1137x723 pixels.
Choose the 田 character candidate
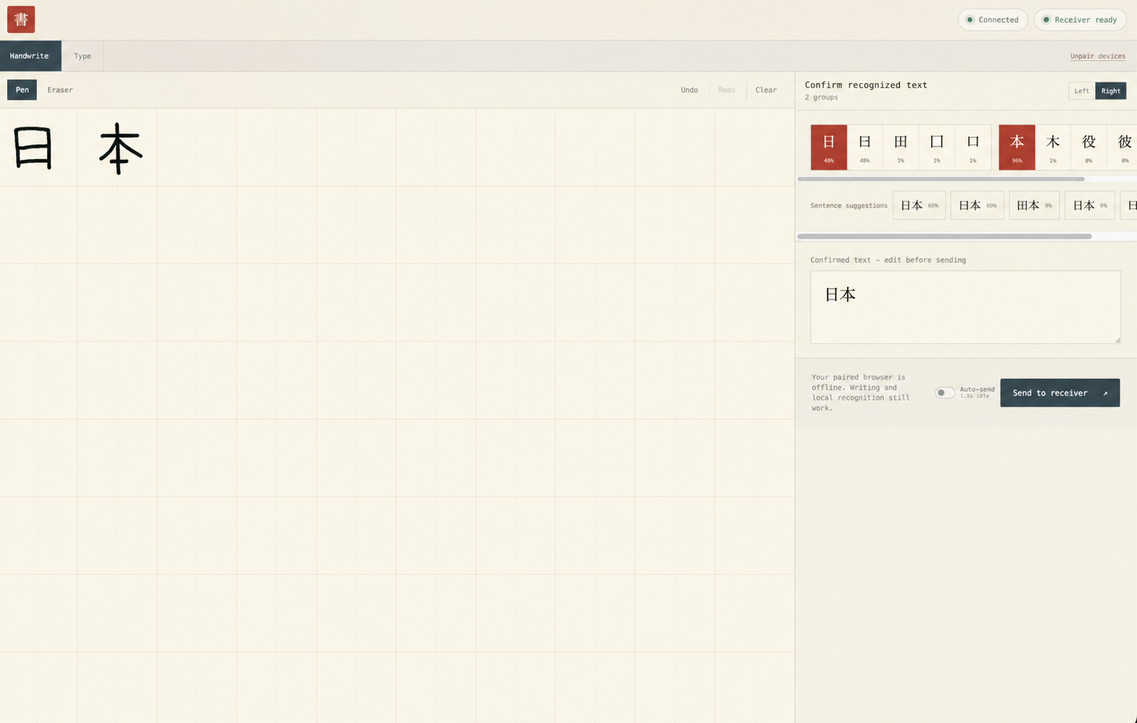tap(901, 147)
